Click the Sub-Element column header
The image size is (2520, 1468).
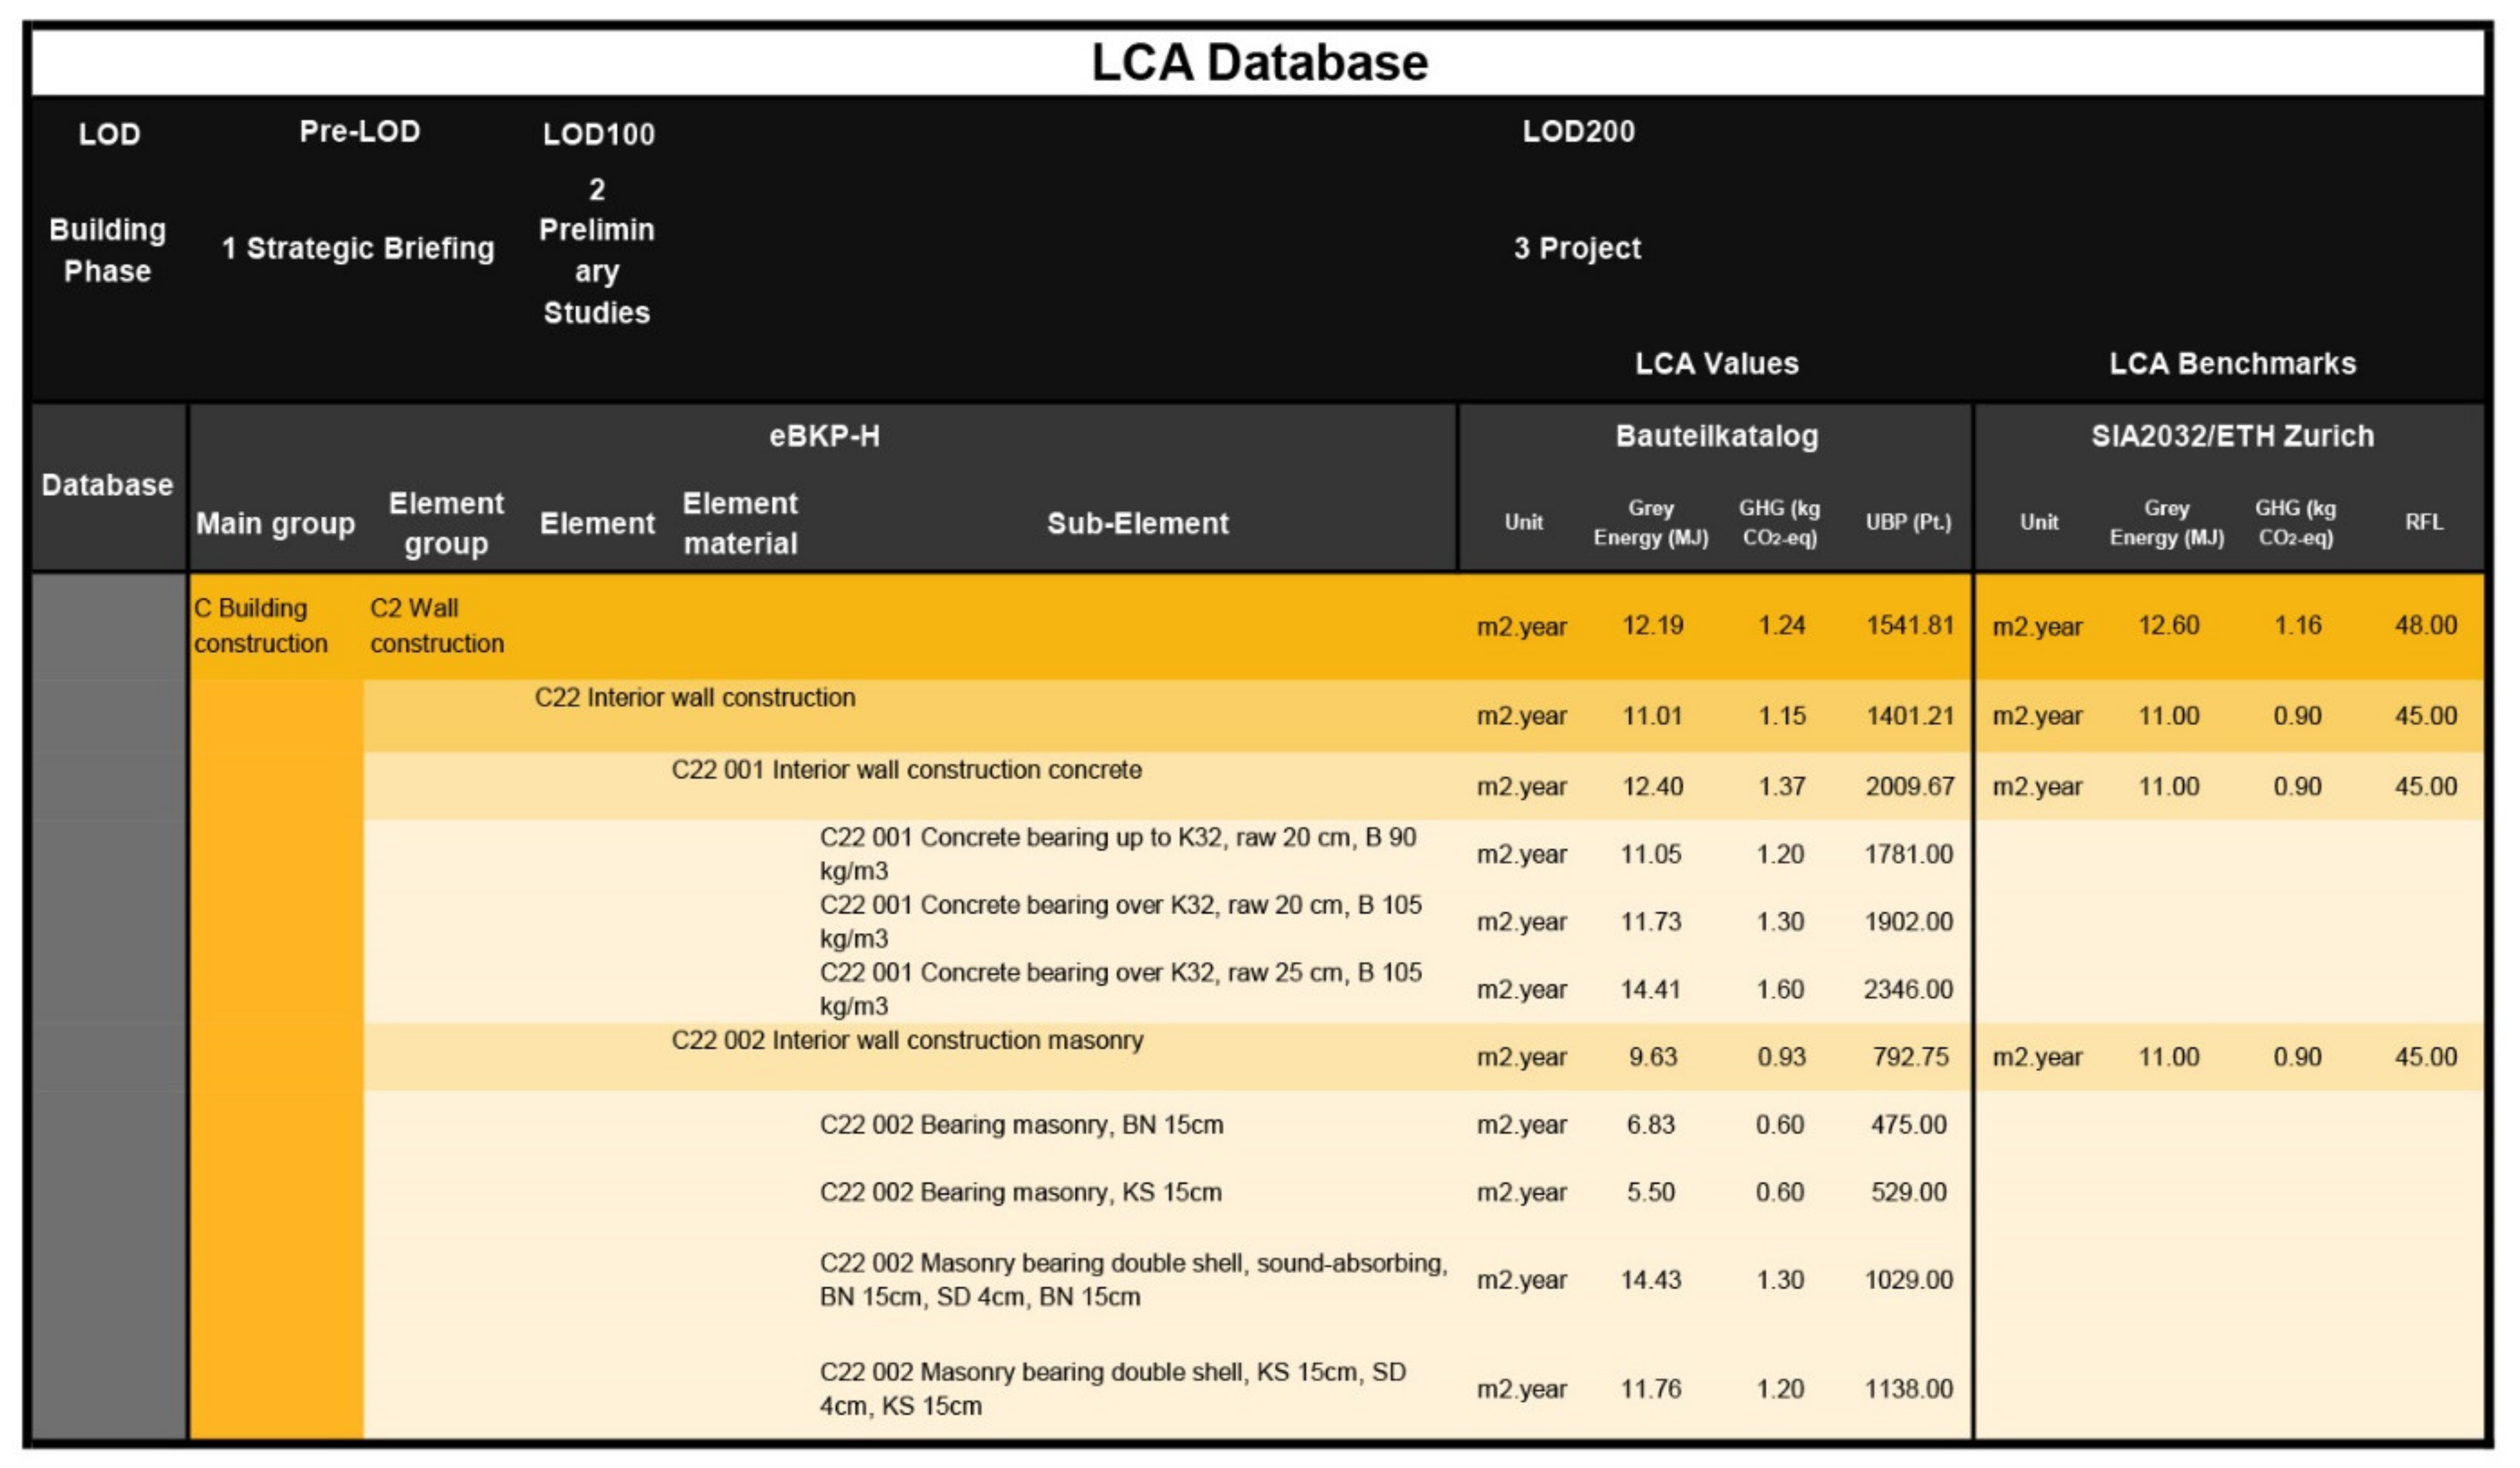click(1137, 523)
